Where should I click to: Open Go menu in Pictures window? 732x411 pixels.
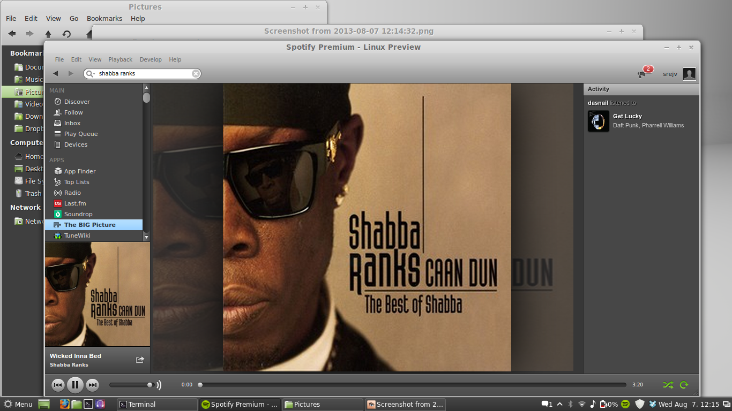click(x=74, y=18)
